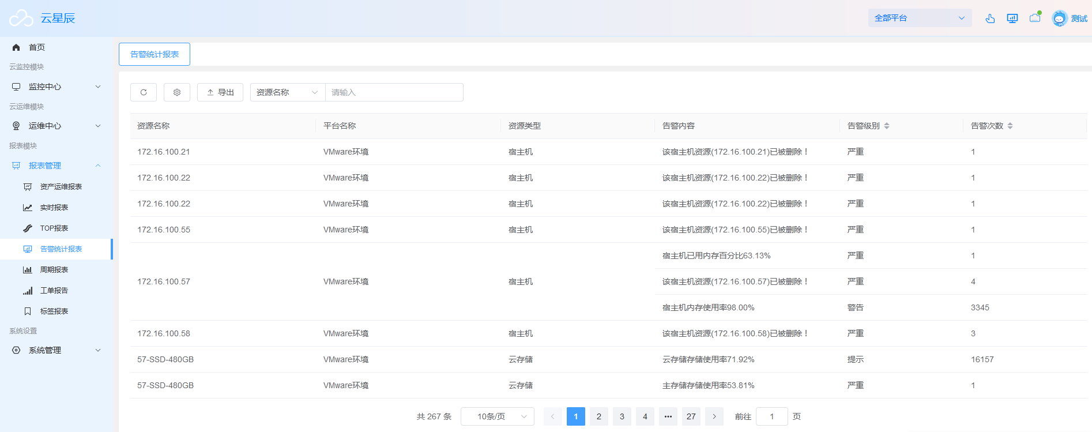Click the icon beside sidebar 告警统计报表
Viewport: 1092px width, 432px height.
point(28,249)
